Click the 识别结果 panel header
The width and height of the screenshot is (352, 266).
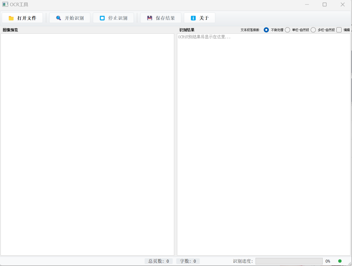187,30
